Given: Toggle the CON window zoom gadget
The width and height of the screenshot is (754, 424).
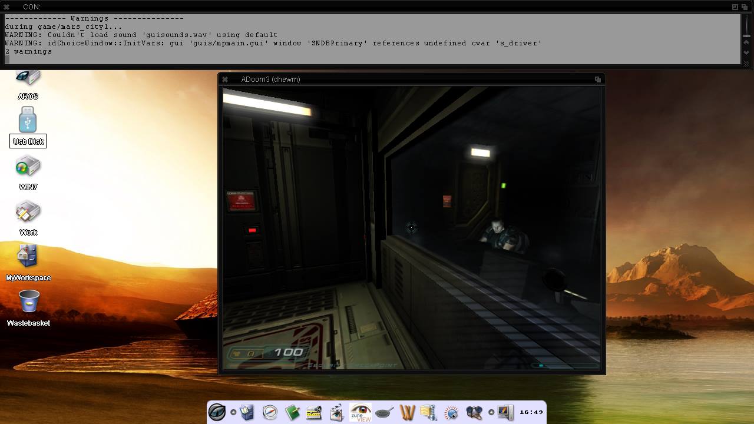Looking at the screenshot, I should click(x=735, y=6).
